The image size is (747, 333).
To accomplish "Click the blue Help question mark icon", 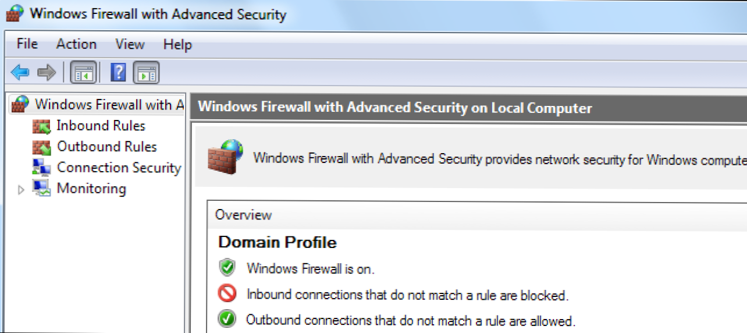I will point(118,73).
